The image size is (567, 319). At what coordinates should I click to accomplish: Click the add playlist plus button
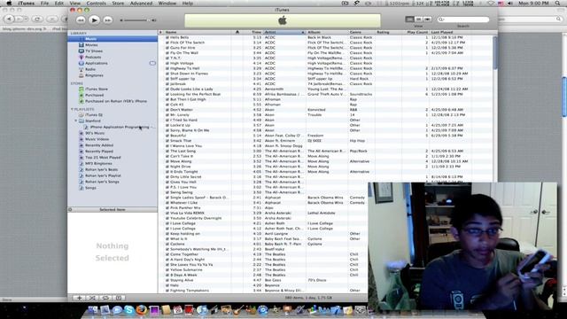79,298
